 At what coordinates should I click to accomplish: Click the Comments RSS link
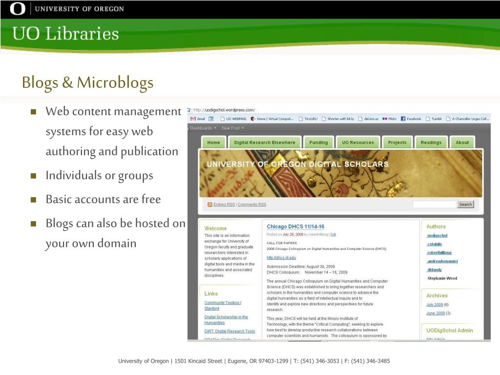pyautogui.click(x=252, y=205)
